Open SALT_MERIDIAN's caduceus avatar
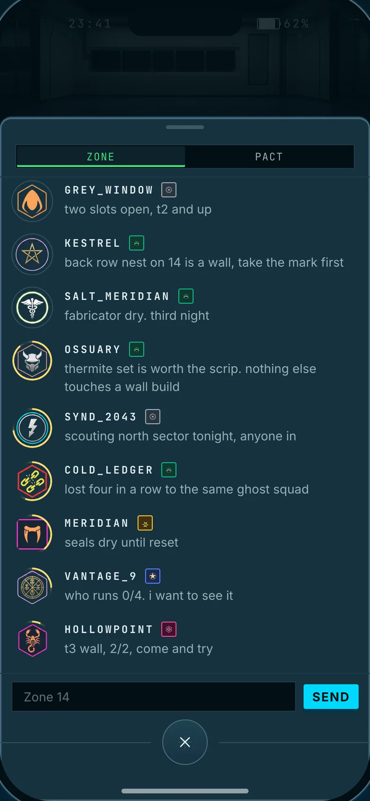370x801 pixels. click(32, 307)
